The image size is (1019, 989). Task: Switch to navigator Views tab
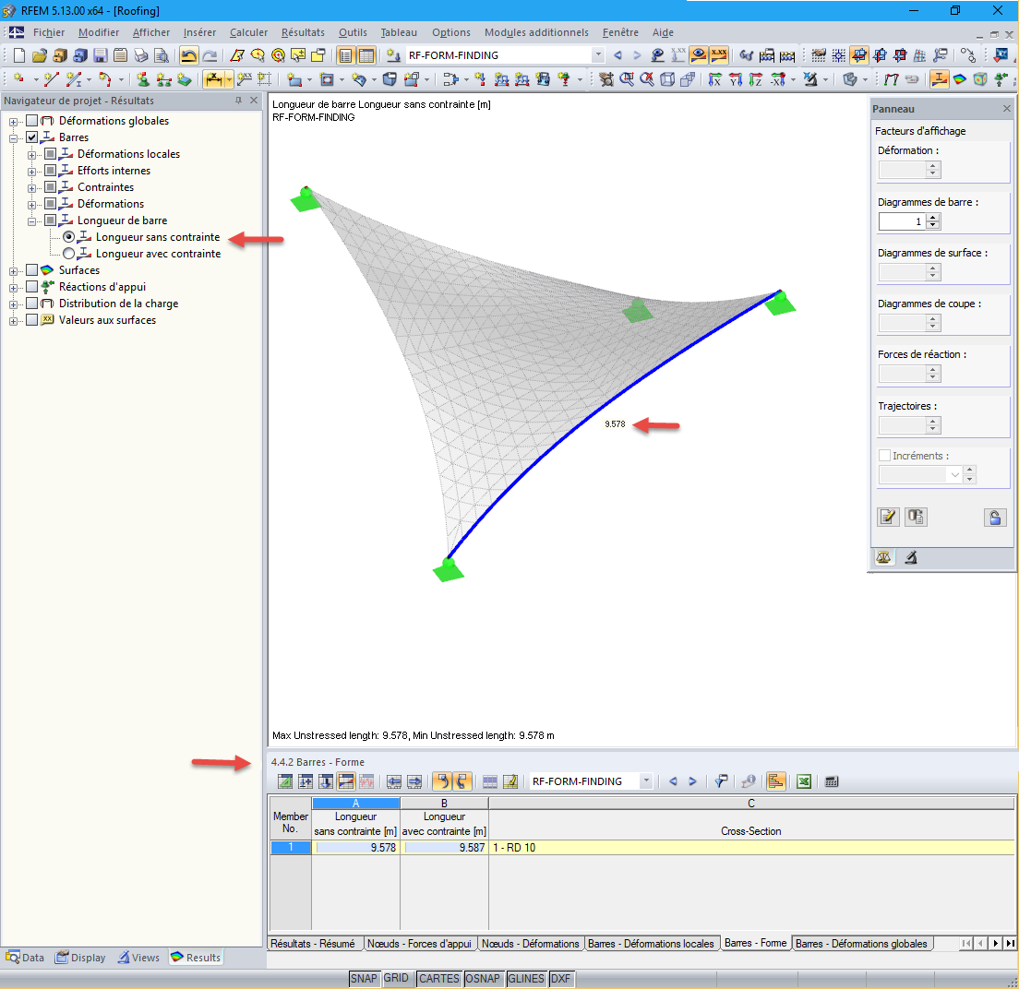[139, 958]
